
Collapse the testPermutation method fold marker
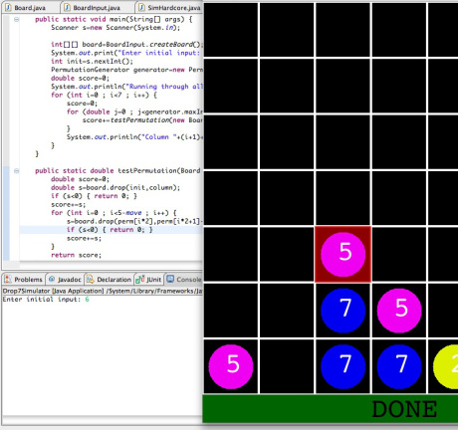[16, 171]
